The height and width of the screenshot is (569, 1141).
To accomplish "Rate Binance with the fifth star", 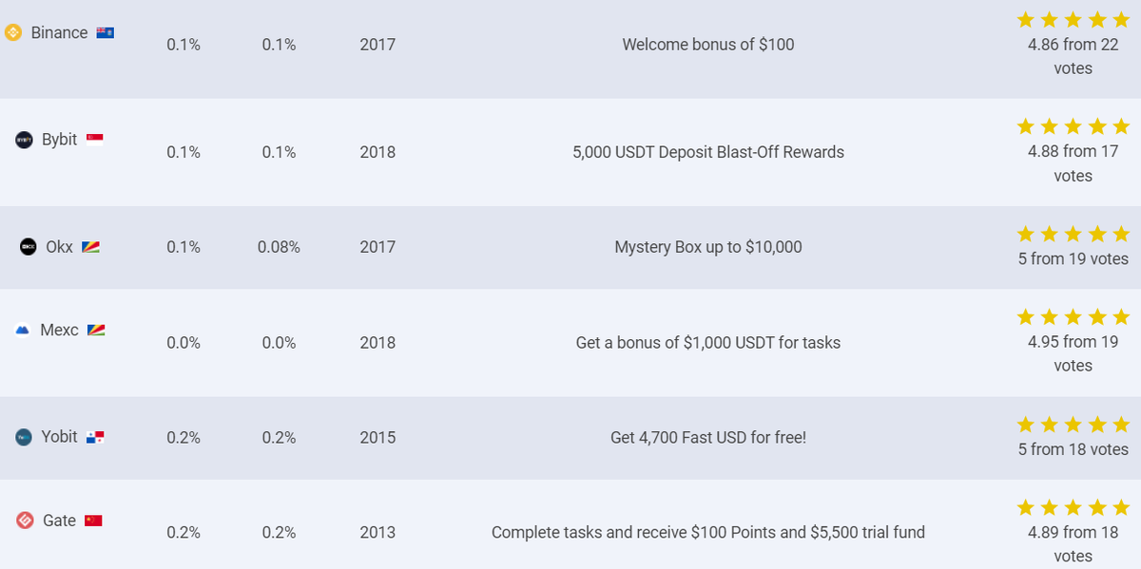I will (x=1121, y=19).
